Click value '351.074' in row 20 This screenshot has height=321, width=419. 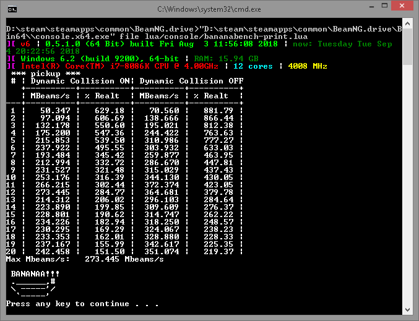[x=162, y=252]
